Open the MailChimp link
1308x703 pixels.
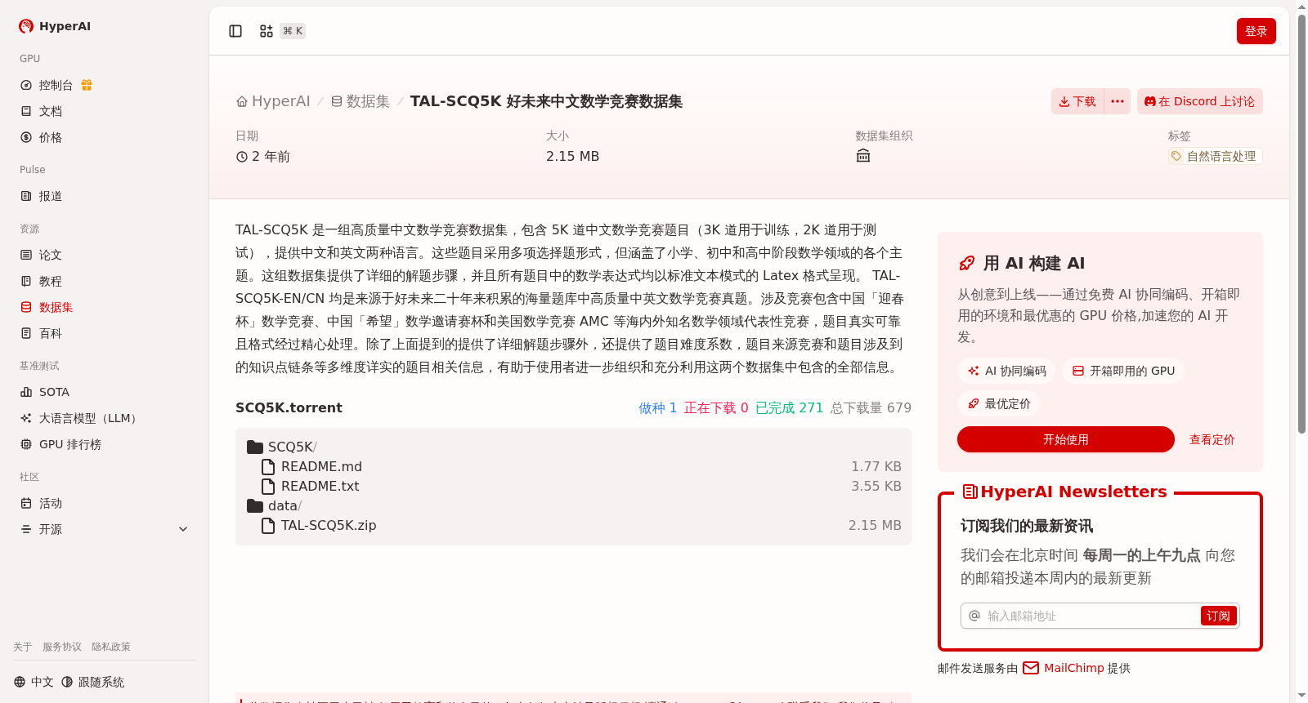click(1064, 668)
